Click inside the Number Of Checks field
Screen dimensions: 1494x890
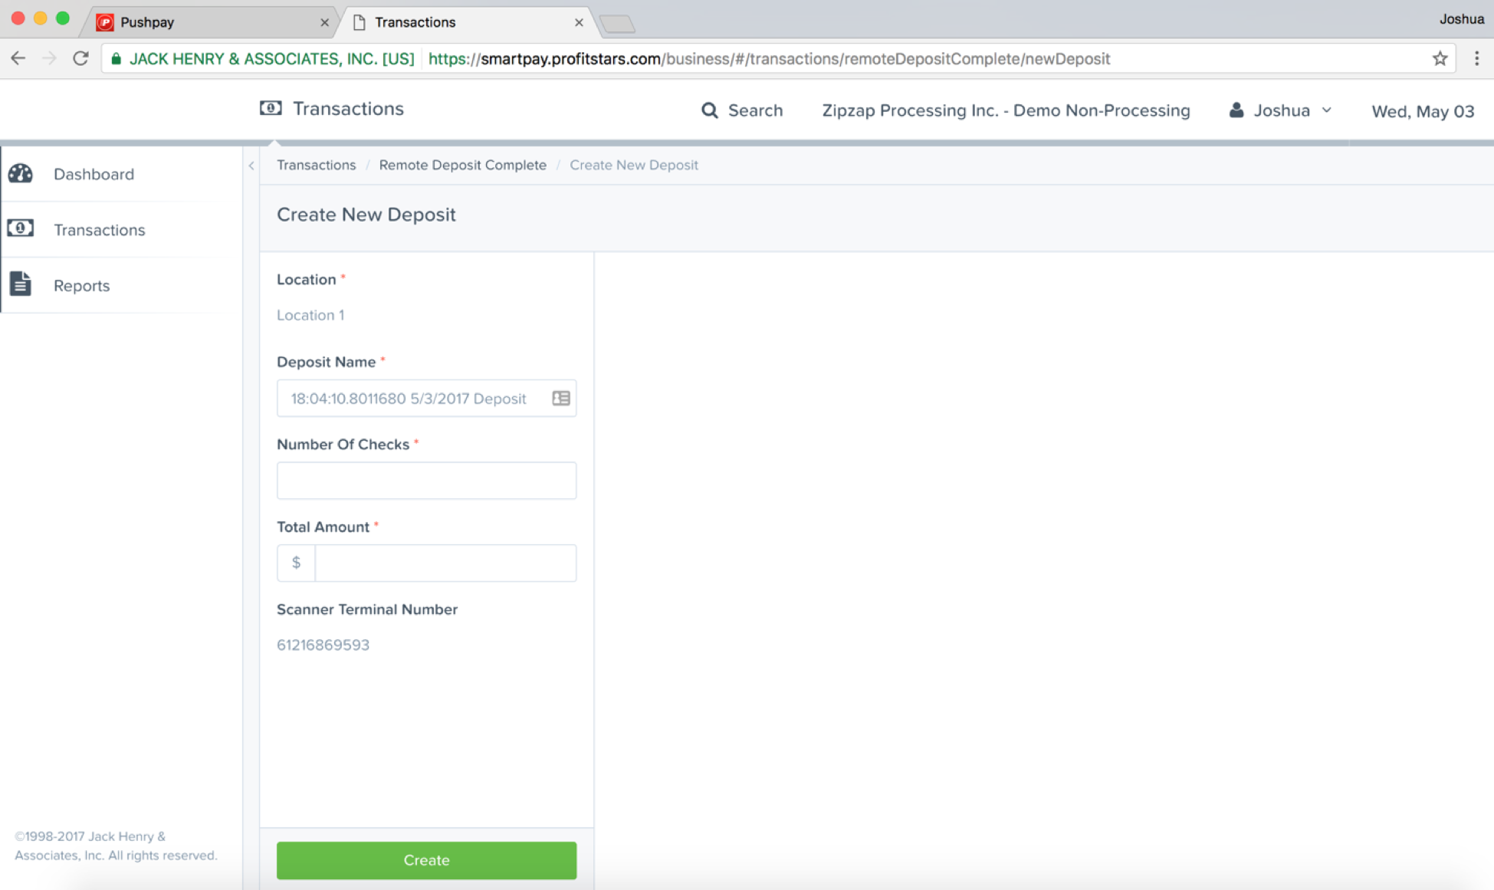tap(426, 481)
